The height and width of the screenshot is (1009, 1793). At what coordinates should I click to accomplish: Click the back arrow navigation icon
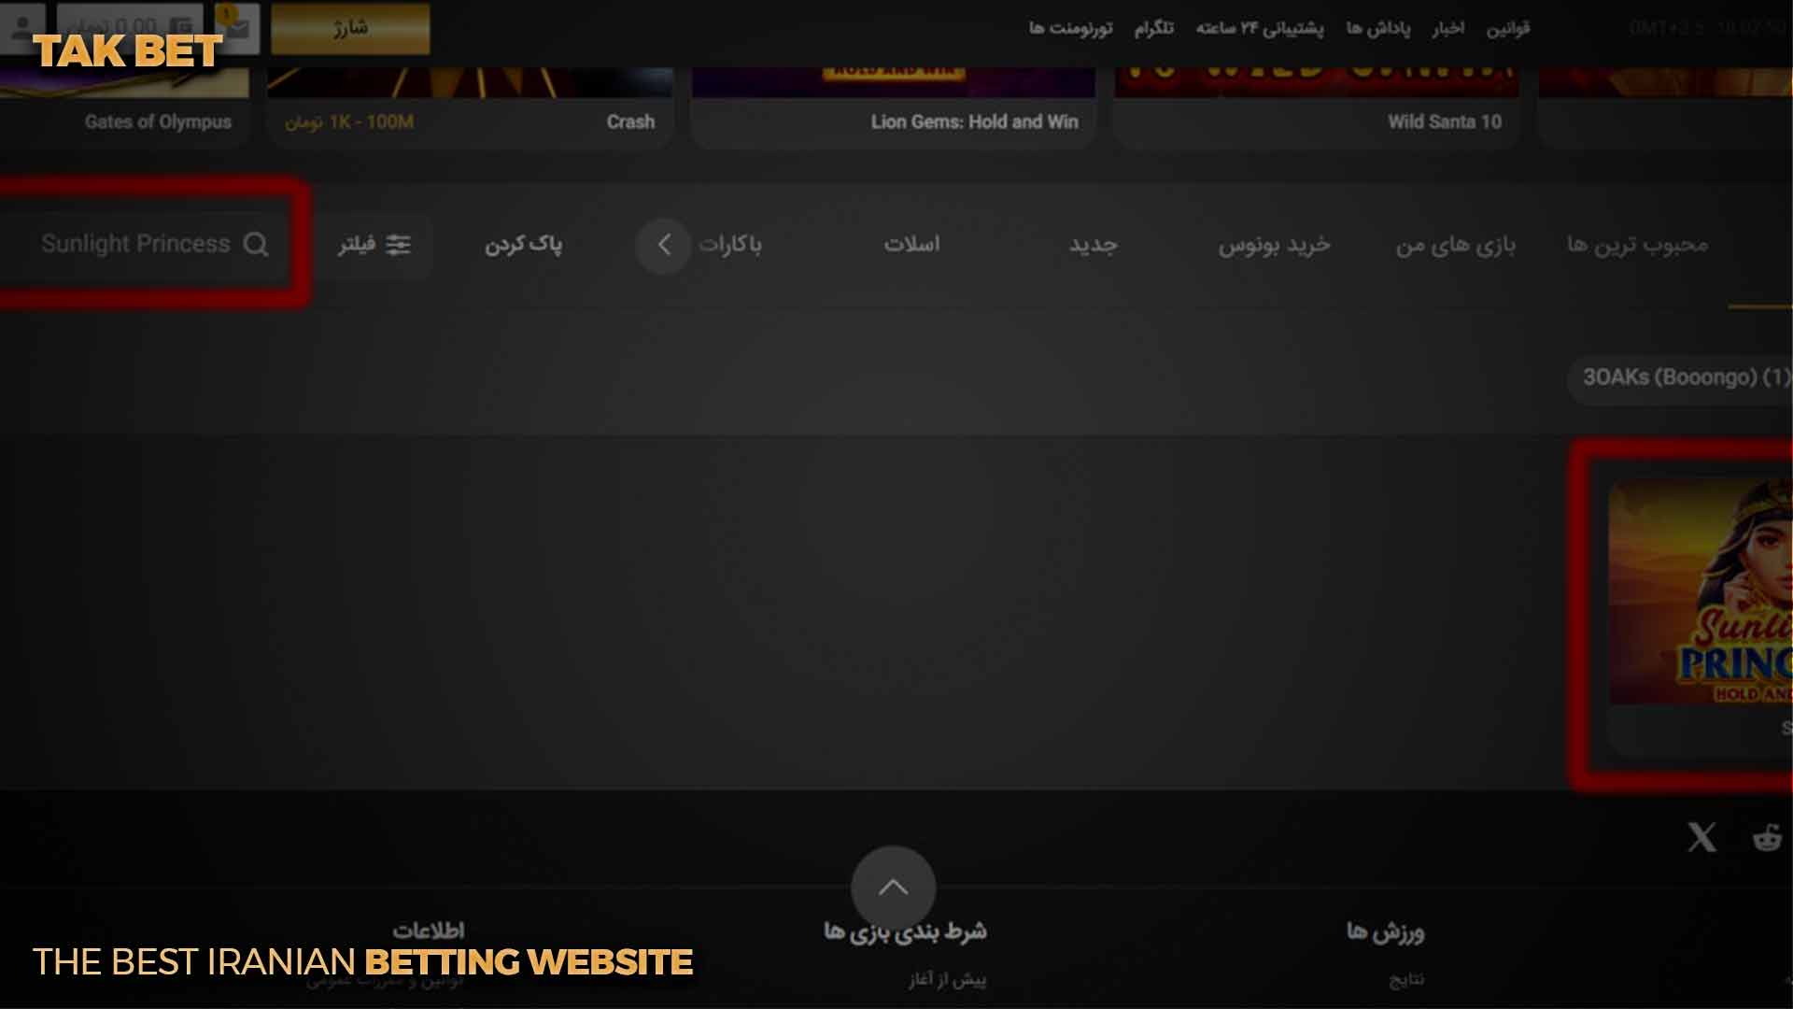tap(664, 244)
